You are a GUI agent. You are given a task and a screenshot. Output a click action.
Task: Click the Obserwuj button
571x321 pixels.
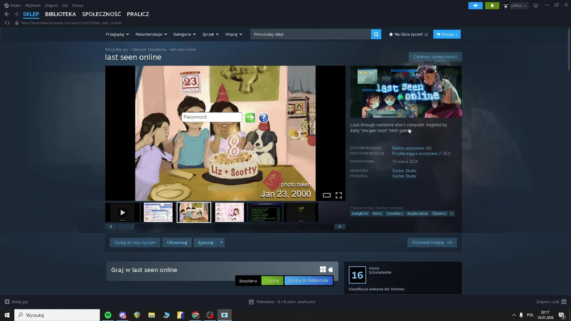(177, 243)
